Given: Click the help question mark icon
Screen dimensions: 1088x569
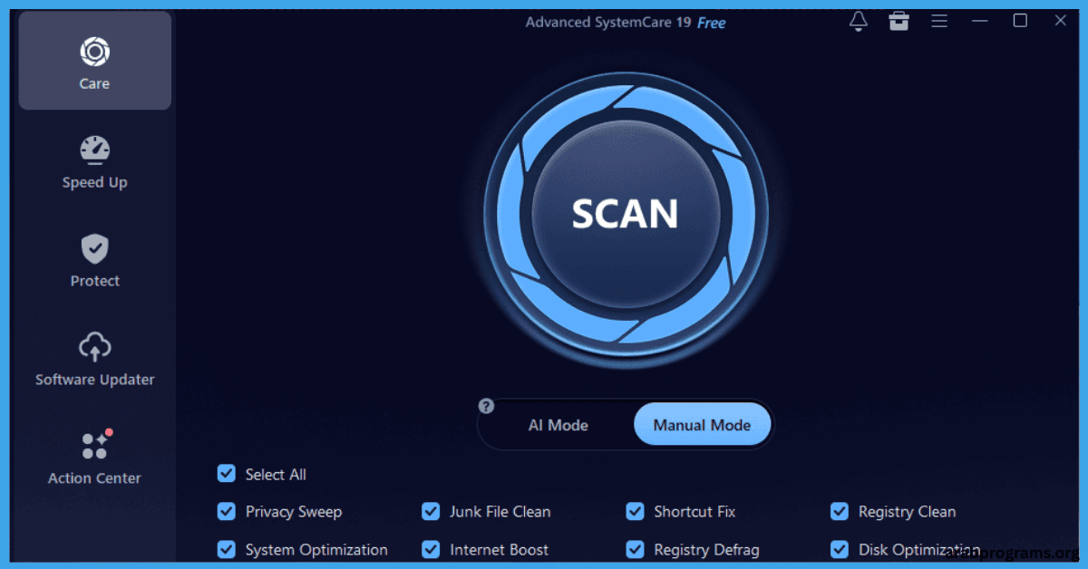Looking at the screenshot, I should click(487, 406).
